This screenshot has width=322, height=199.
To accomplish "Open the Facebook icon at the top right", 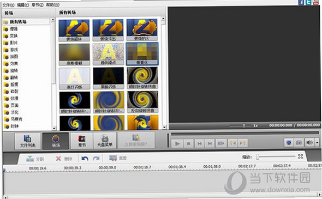I will [x=301, y=2].
